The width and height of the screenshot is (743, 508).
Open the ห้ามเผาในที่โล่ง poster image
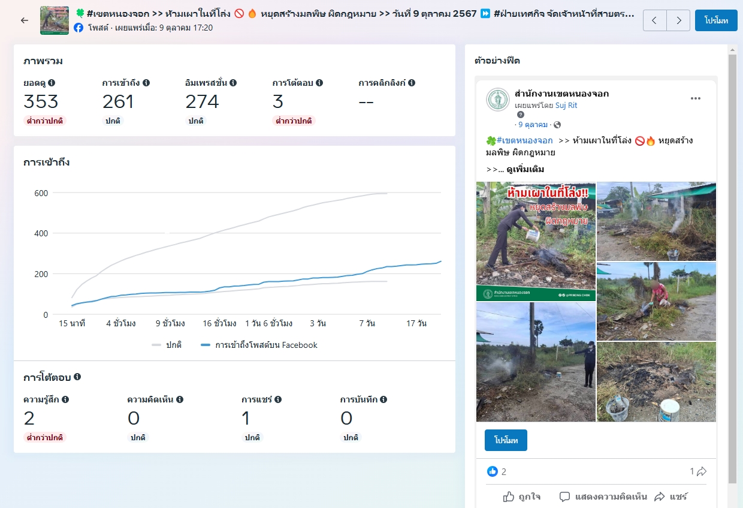click(536, 241)
